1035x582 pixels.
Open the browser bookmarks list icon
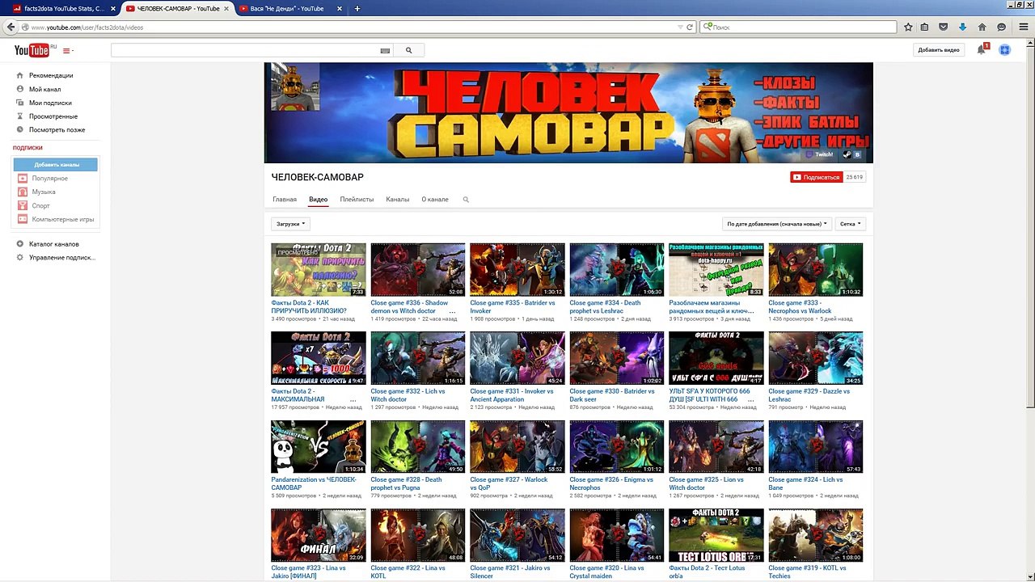pos(925,27)
